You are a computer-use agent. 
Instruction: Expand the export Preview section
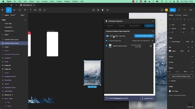pyautogui.click(x=172, y=81)
